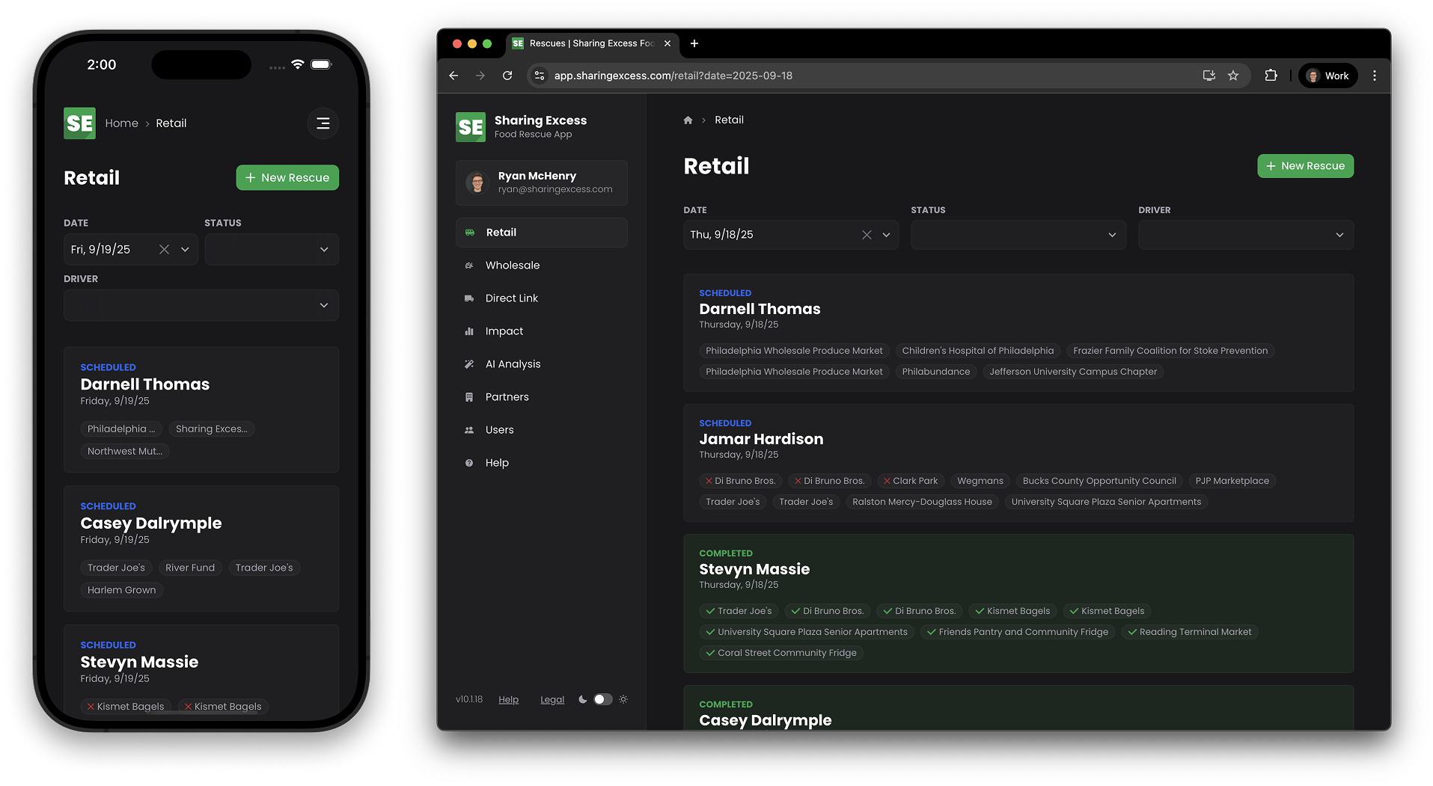The image size is (1433, 786).
Task: Click the browser reload icon
Action: (507, 76)
